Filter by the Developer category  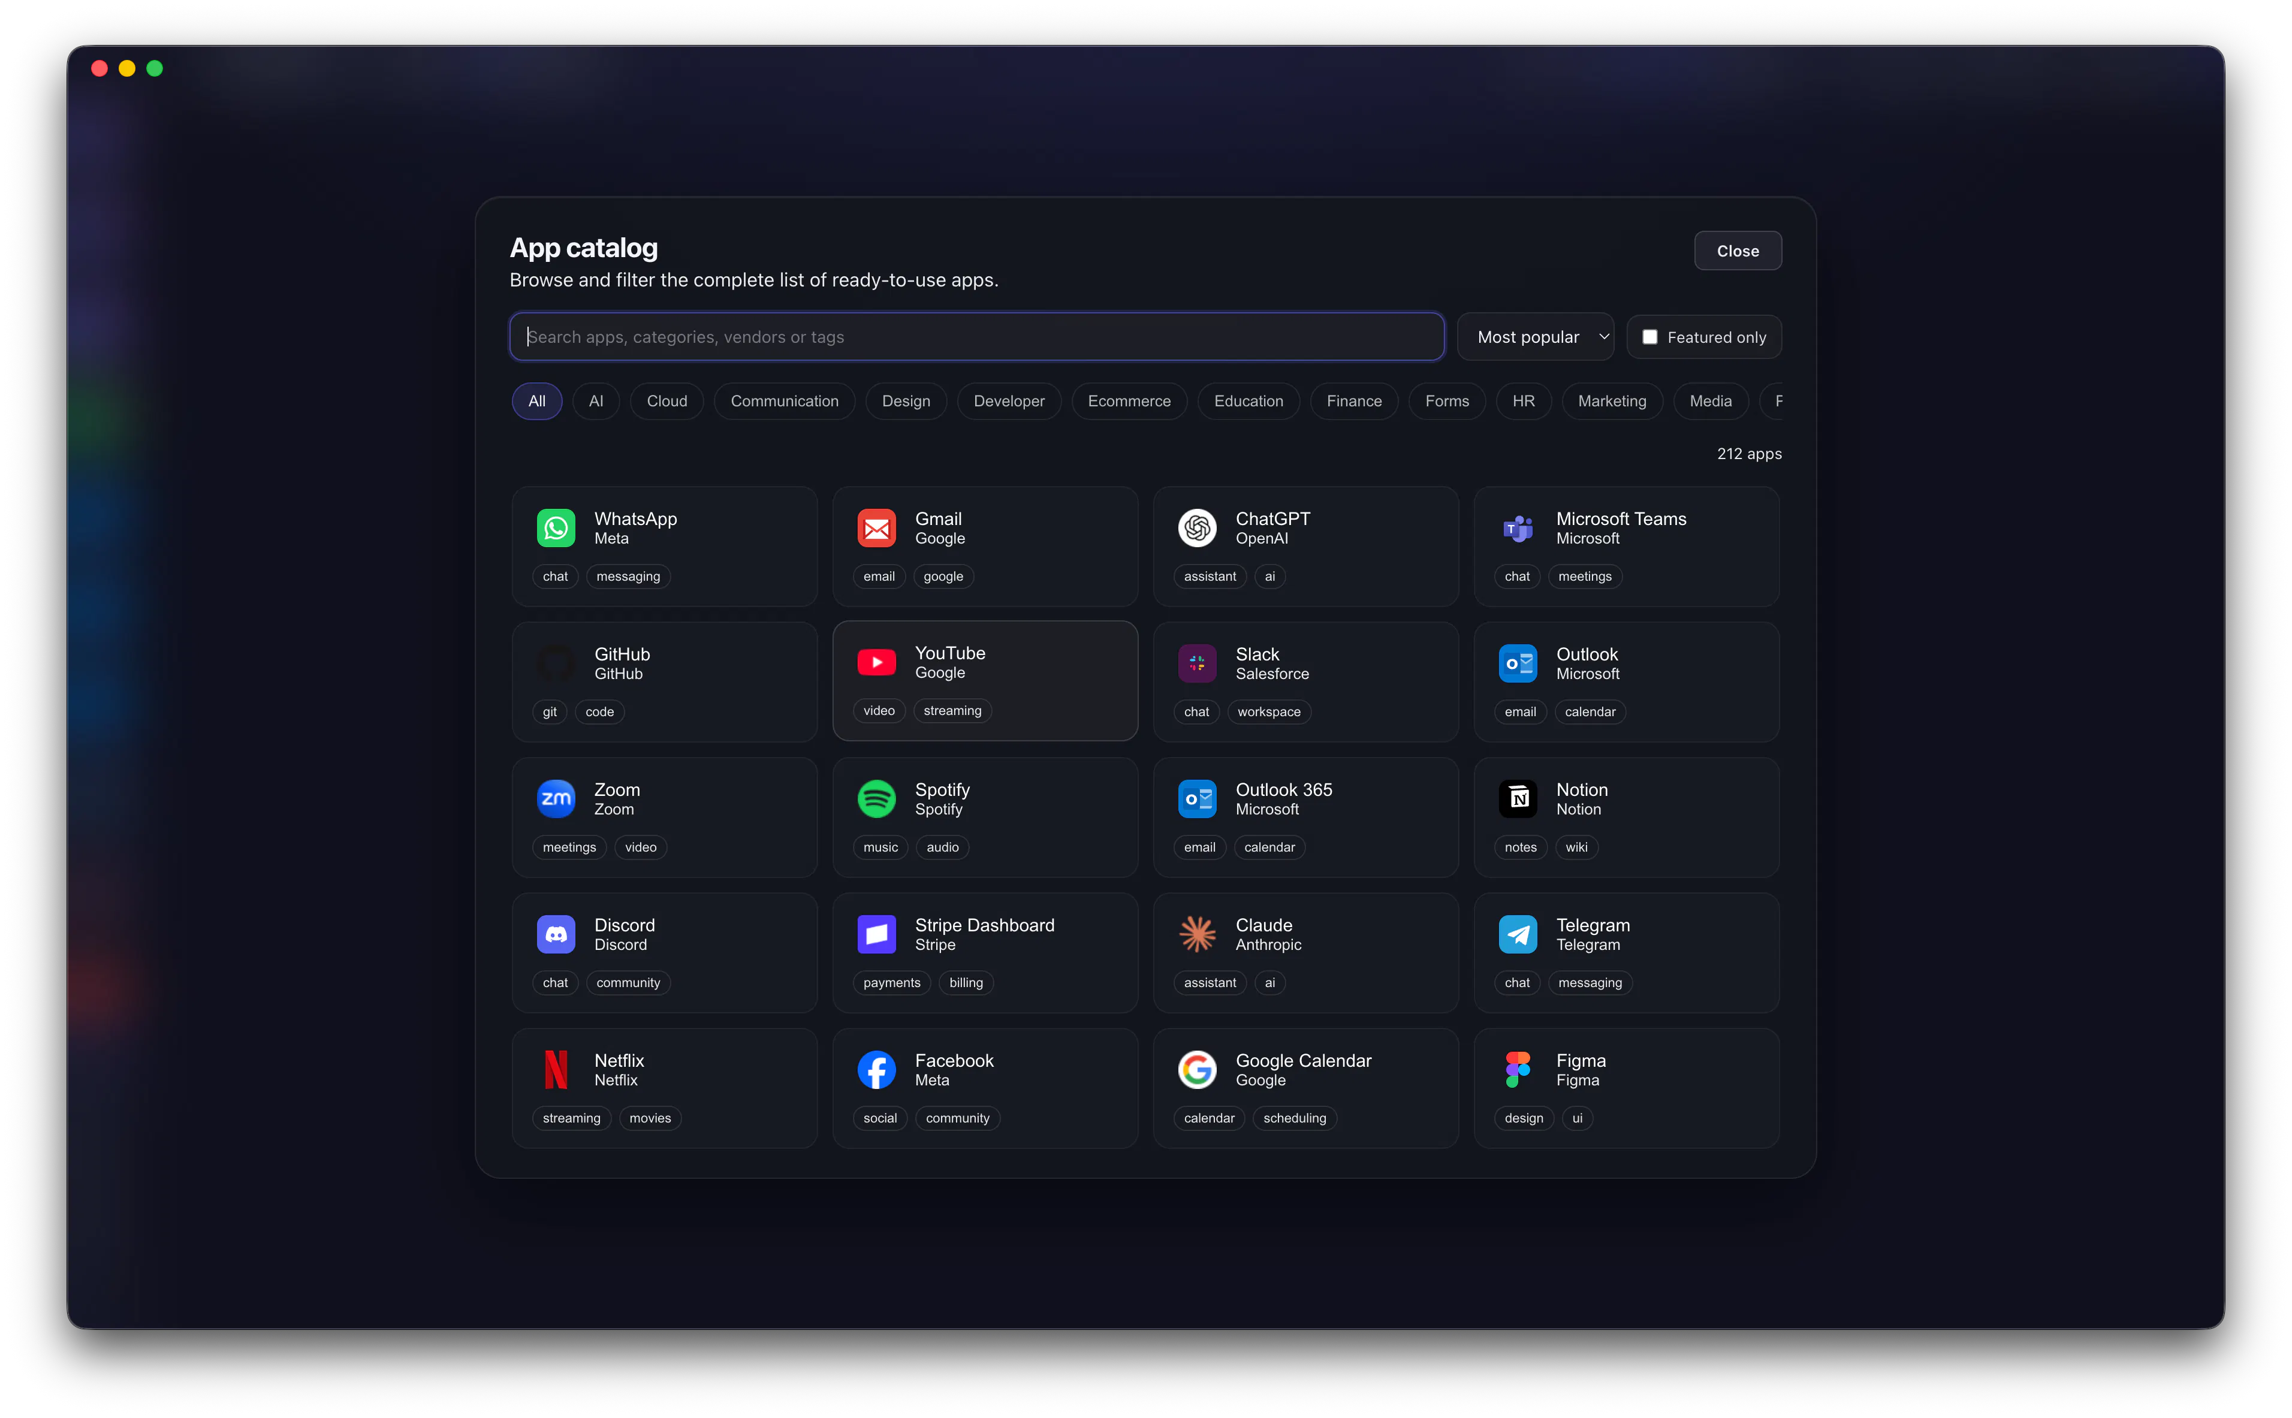coord(1008,400)
